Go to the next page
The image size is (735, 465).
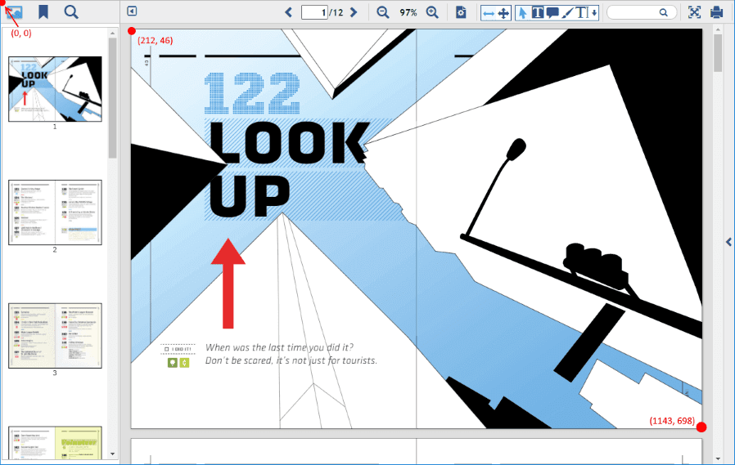click(x=354, y=12)
